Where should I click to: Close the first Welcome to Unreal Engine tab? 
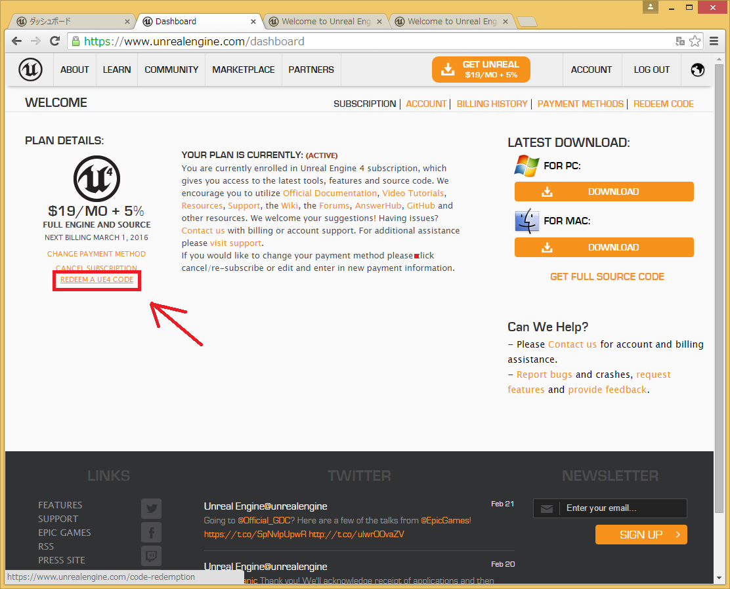tap(379, 22)
